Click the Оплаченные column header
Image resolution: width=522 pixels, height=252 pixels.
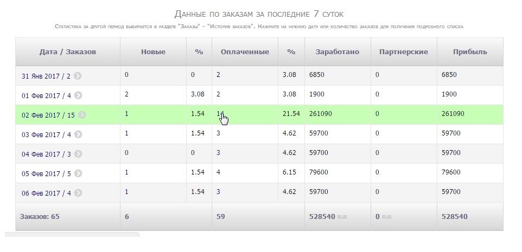(245, 52)
